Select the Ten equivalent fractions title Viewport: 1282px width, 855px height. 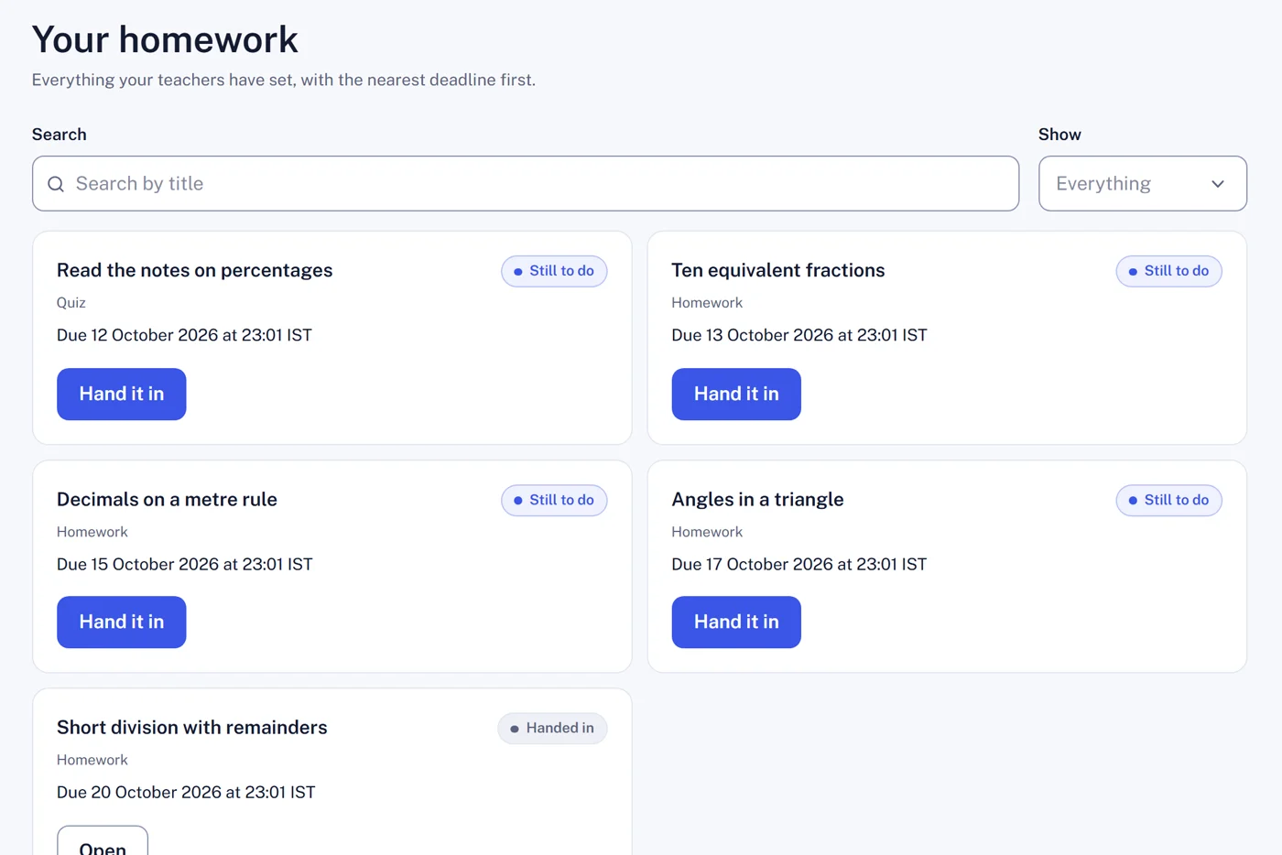pos(778,270)
